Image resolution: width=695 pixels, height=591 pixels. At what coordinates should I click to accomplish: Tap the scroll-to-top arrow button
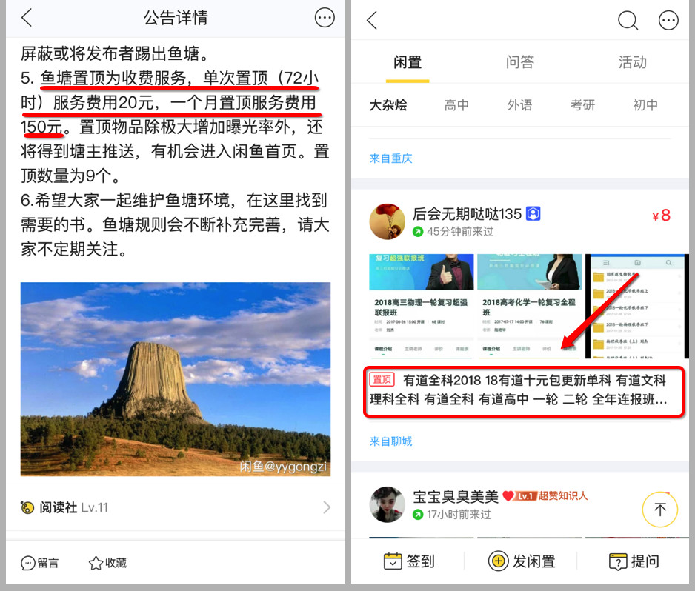660,510
